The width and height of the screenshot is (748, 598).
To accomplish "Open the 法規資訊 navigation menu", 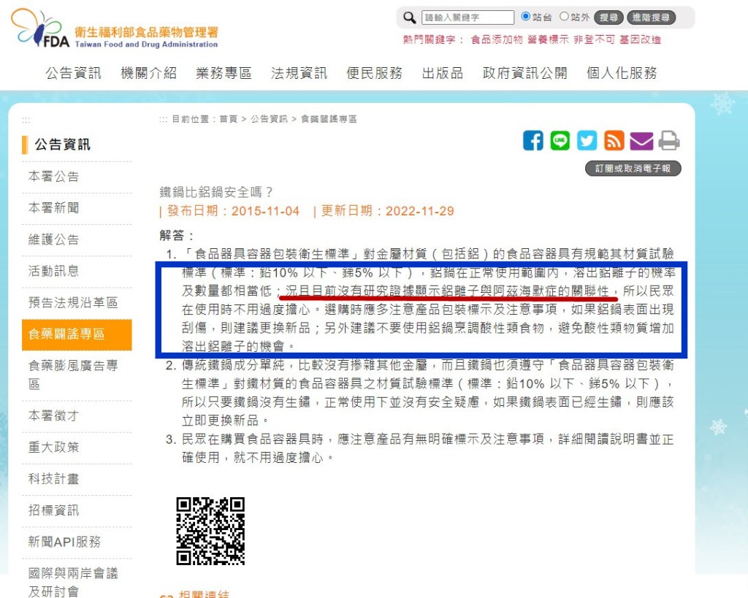I will click(298, 73).
